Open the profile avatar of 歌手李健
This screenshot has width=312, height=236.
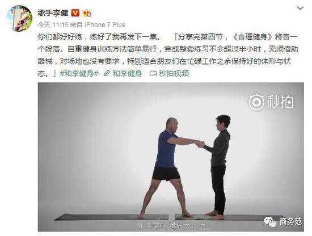click(x=19, y=18)
